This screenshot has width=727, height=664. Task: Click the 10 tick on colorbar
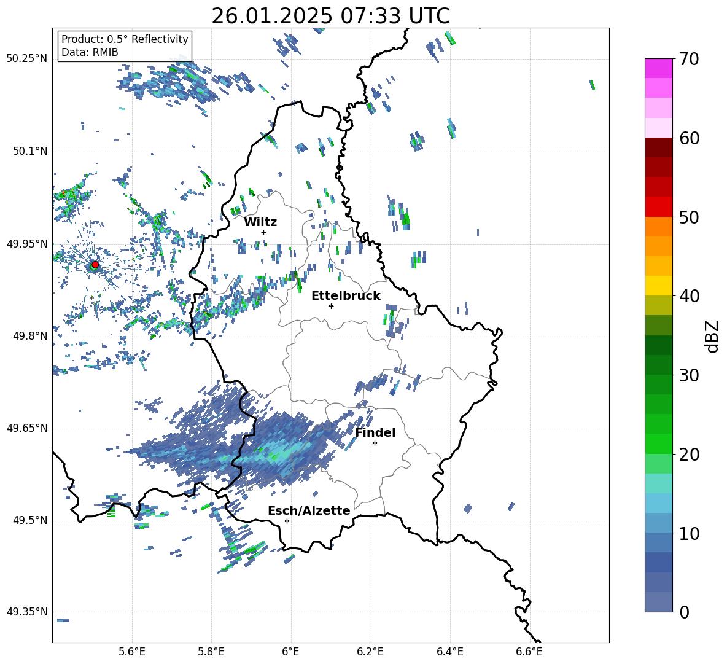(689, 533)
